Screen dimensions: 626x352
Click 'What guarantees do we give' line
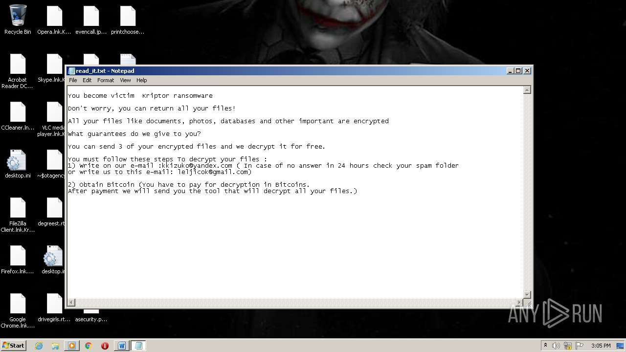[134, 134]
